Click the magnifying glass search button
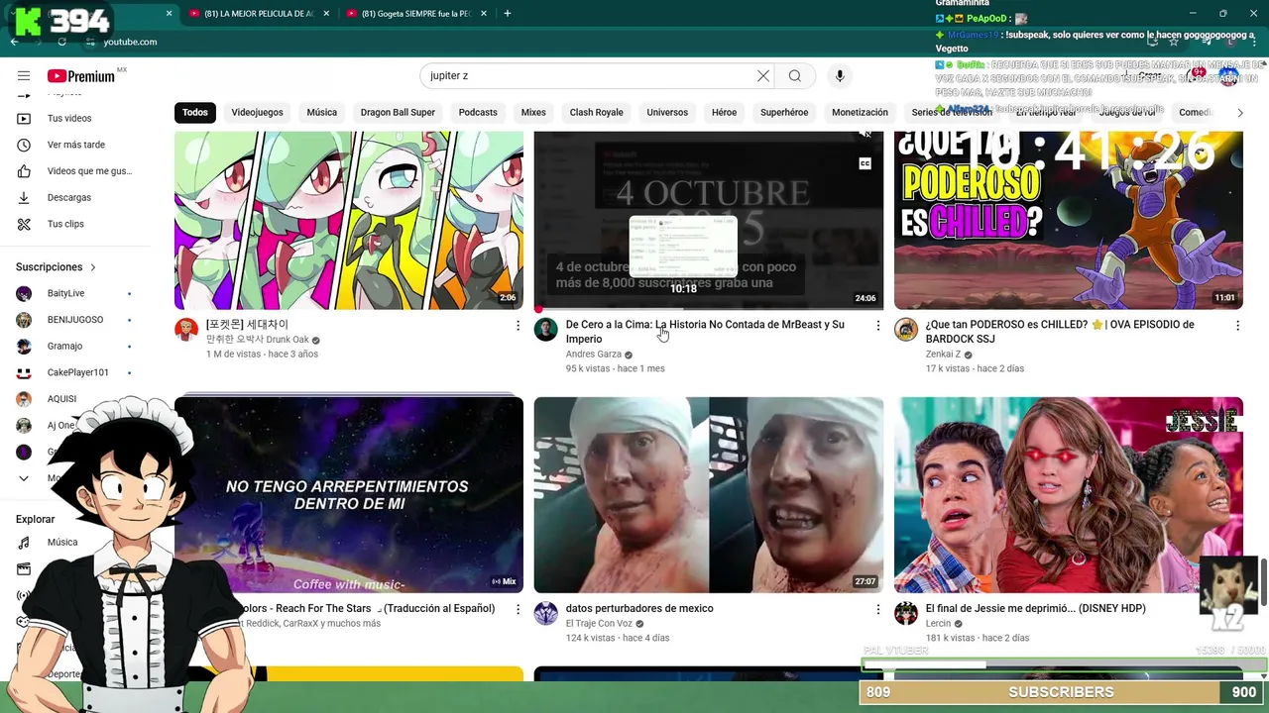 (795, 76)
